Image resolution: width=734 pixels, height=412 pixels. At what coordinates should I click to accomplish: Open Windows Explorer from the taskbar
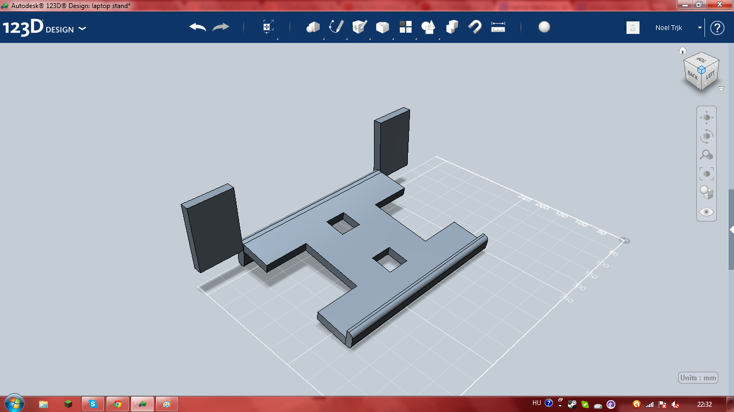[x=44, y=404]
